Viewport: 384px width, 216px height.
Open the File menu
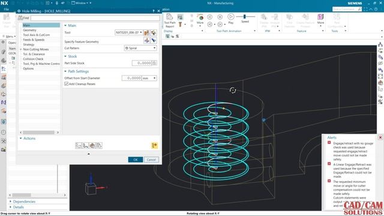click(x=6, y=10)
